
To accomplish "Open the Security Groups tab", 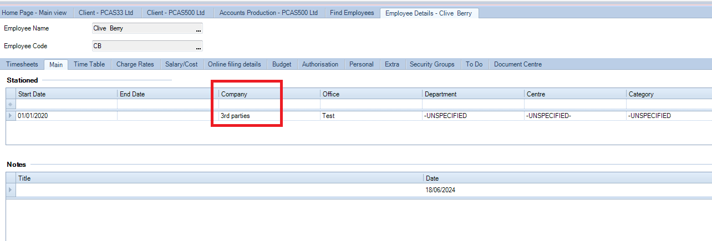I will click(x=432, y=64).
